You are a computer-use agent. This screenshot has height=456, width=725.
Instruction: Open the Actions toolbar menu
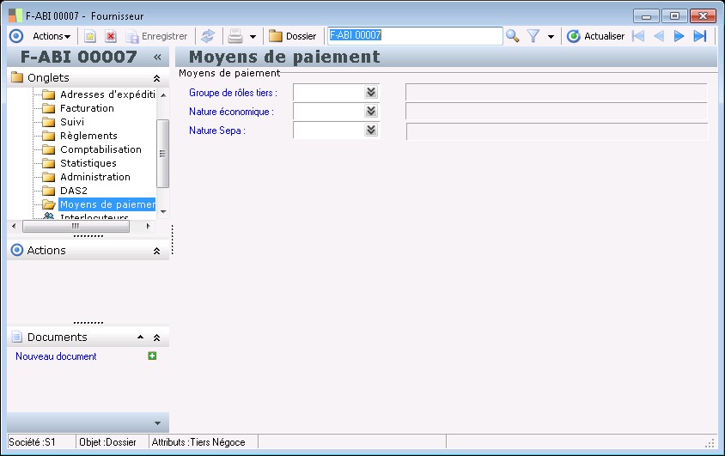tap(52, 36)
